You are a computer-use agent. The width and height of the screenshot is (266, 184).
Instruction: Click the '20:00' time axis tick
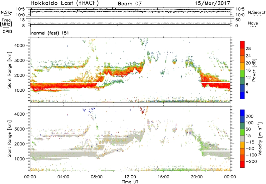click(x=197, y=177)
